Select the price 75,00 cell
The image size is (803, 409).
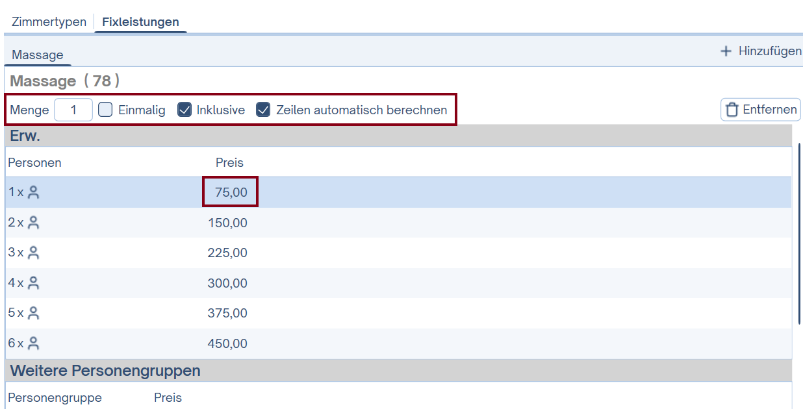(231, 192)
